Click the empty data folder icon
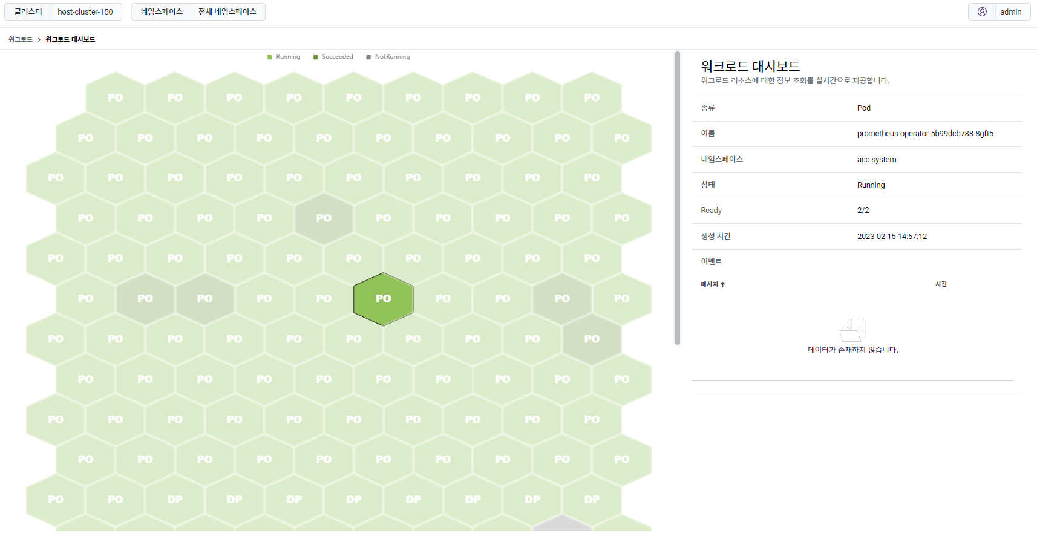Image resolution: width=1037 pixels, height=539 pixels. 853,330
